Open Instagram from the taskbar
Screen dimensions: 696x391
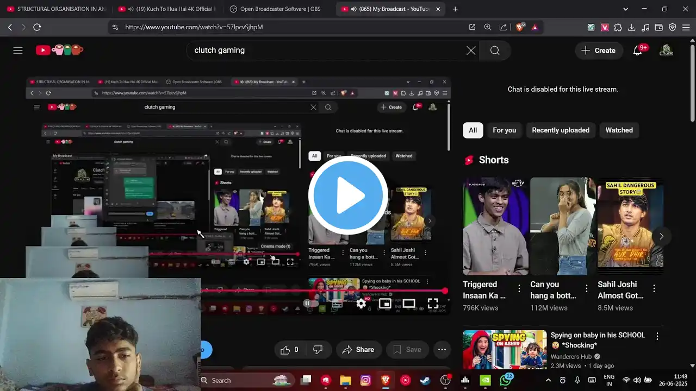(365, 381)
